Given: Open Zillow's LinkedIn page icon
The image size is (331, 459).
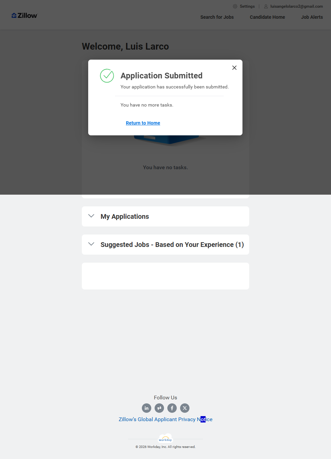Looking at the screenshot, I should point(147,408).
